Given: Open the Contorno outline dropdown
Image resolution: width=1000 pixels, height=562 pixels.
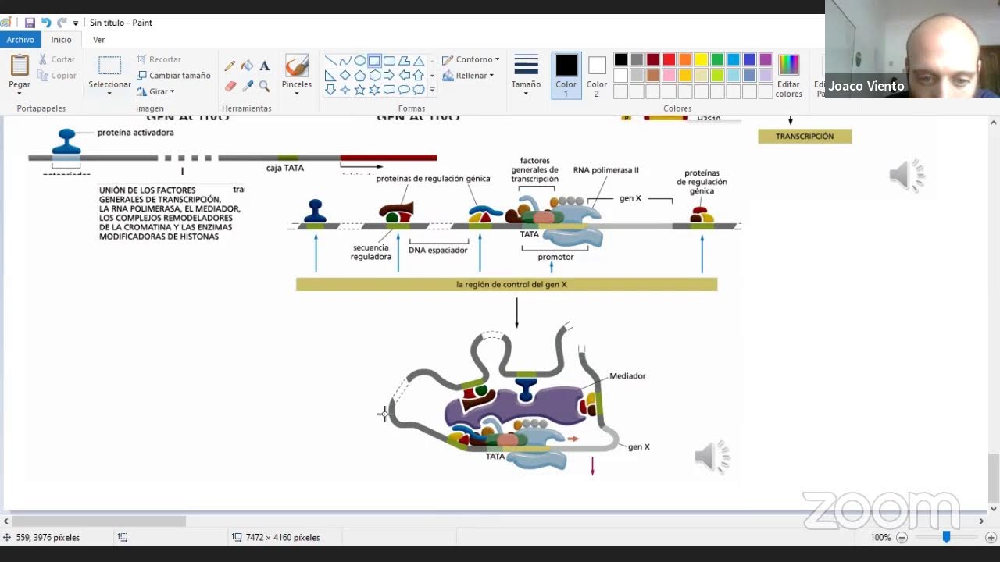Looking at the screenshot, I should pos(470,59).
